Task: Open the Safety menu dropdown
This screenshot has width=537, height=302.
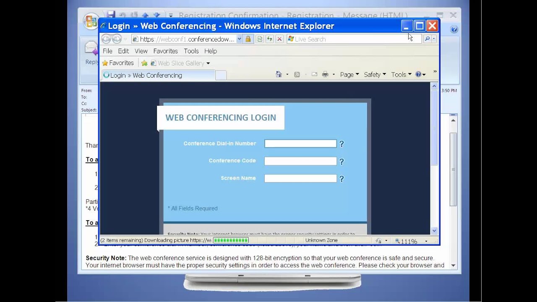Action: (x=384, y=75)
